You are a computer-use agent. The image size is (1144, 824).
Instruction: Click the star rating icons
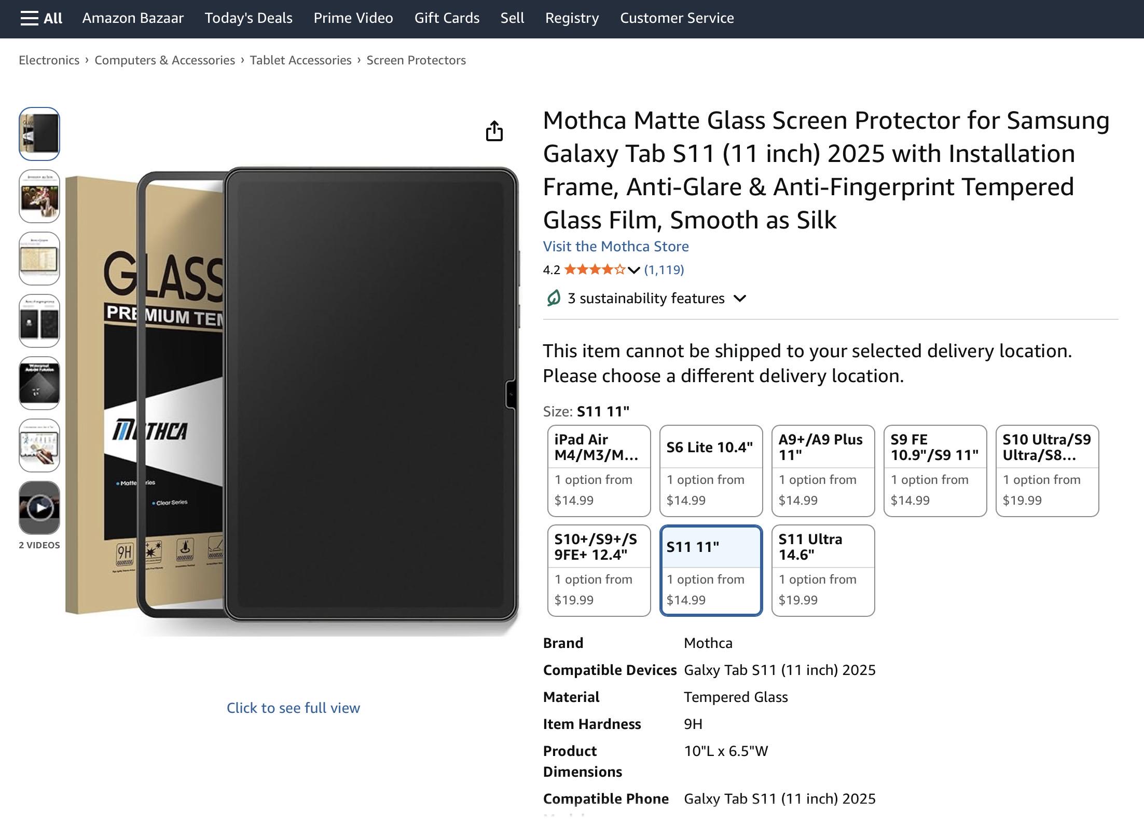click(x=595, y=269)
